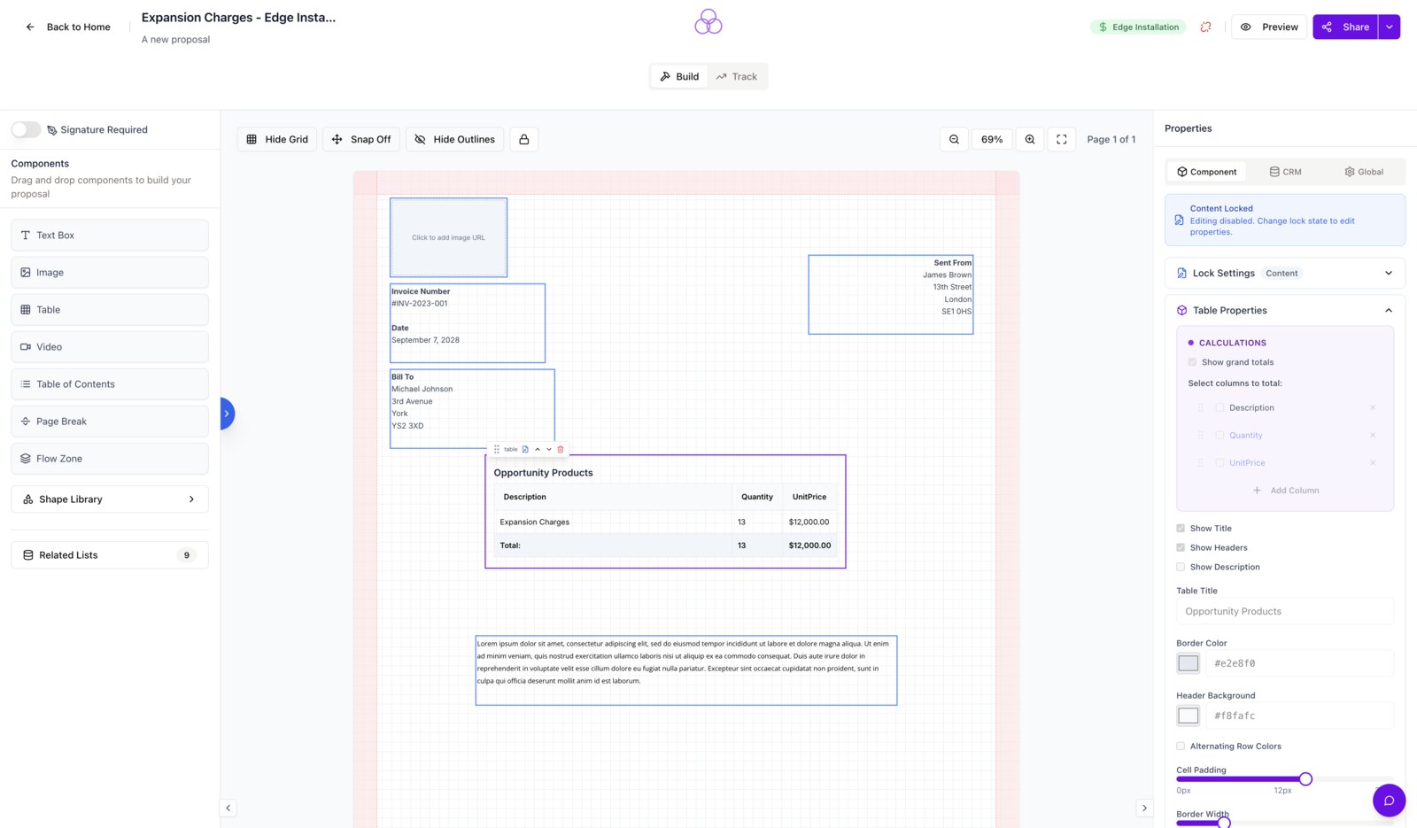
Task: Enable the Show Description checkbox
Action: pyautogui.click(x=1181, y=567)
